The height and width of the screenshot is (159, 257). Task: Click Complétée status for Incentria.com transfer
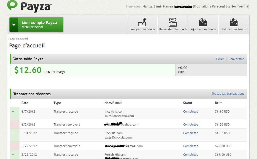point(191,112)
